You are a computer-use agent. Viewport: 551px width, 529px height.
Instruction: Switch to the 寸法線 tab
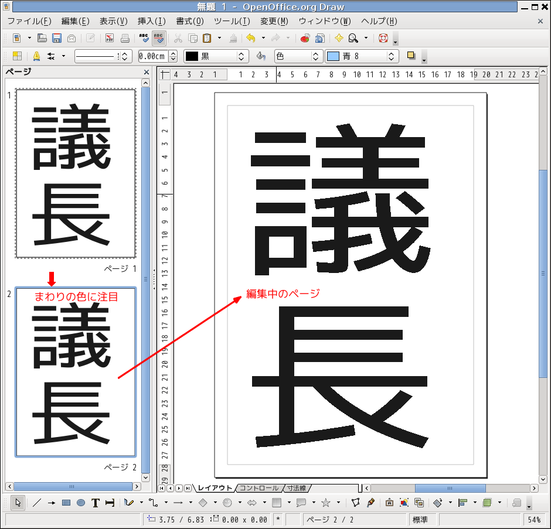pos(296,488)
